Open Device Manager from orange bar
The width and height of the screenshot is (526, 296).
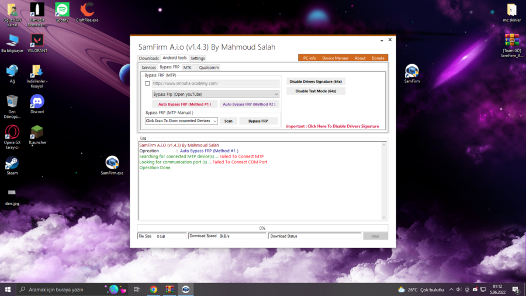[x=335, y=58]
